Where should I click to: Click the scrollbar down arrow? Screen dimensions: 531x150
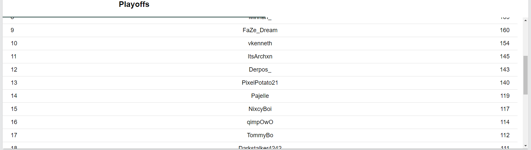coord(525,146)
